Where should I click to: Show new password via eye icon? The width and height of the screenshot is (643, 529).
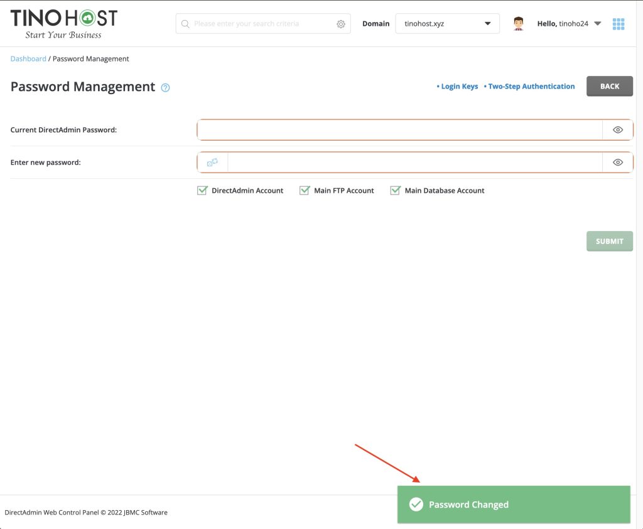pyautogui.click(x=618, y=163)
